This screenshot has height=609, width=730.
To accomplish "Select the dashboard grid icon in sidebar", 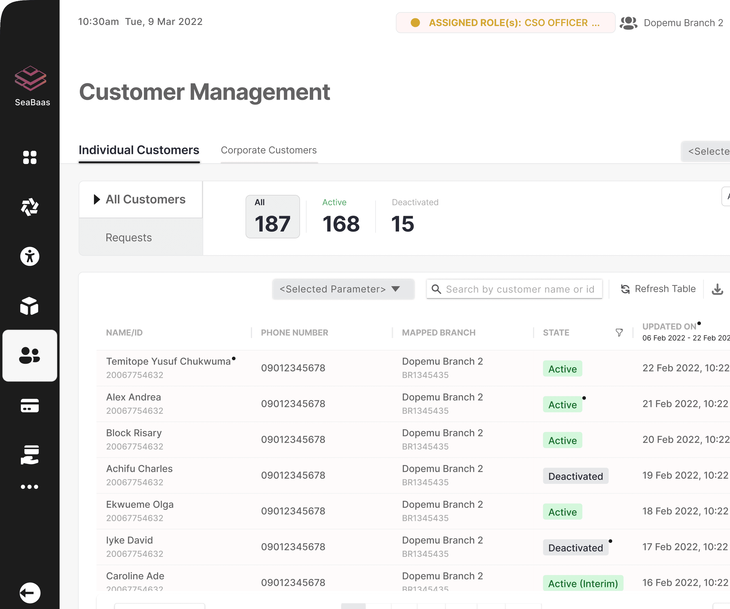I will 29,158.
